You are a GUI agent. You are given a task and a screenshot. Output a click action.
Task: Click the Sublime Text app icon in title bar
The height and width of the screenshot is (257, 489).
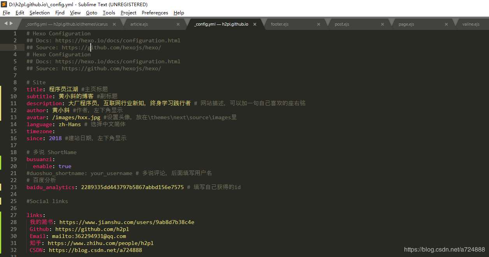click(x=4, y=4)
